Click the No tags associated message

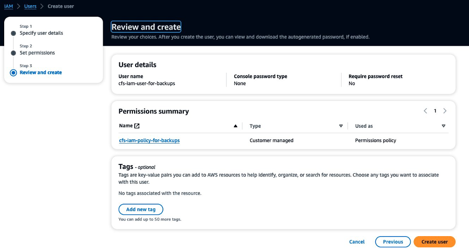[x=160, y=193]
